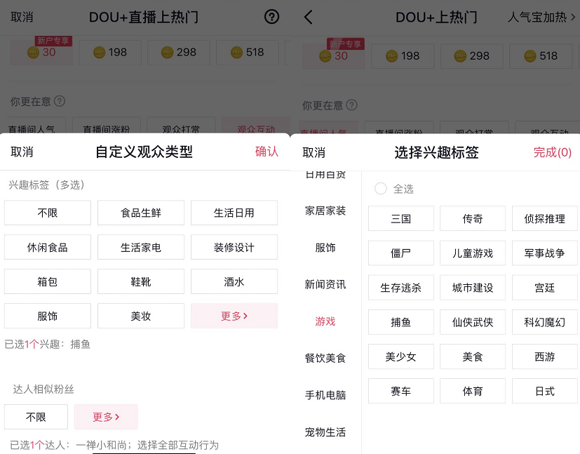
Task: Select the 美妆 interest tag
Action: [x=141, y=316]
